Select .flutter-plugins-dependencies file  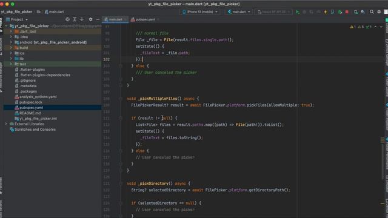pyautogui.click(x=45, y=75)
